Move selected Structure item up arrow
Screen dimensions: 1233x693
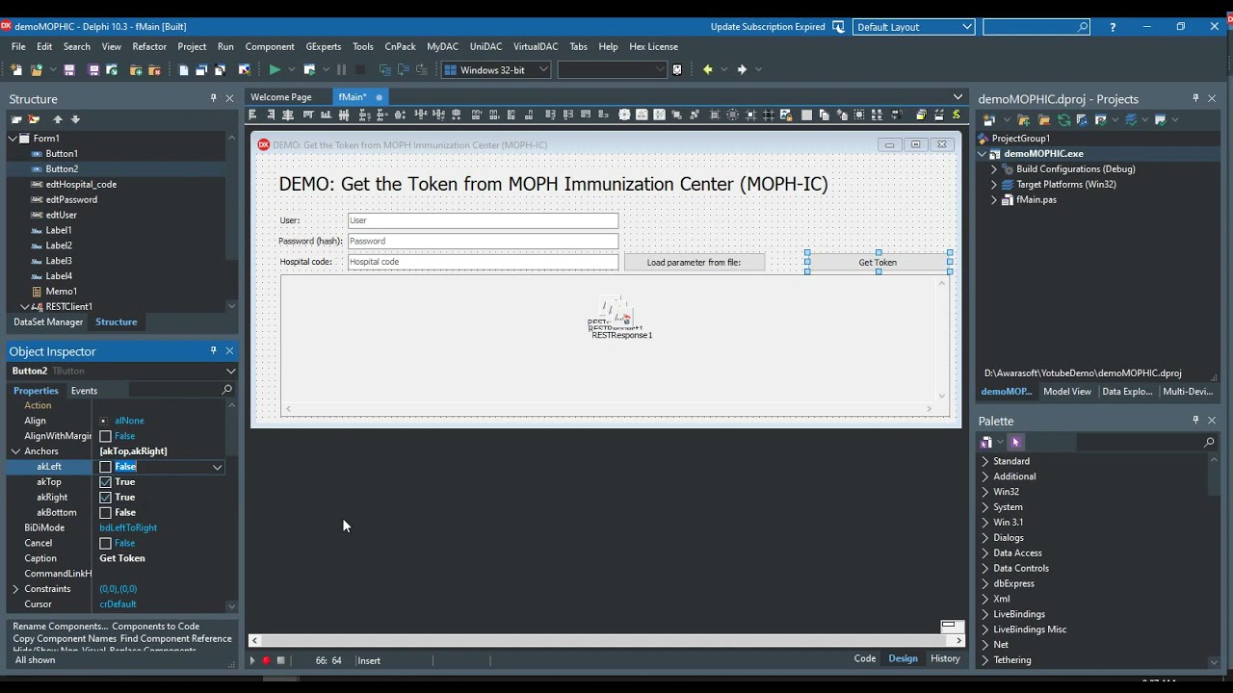[58, 119]
